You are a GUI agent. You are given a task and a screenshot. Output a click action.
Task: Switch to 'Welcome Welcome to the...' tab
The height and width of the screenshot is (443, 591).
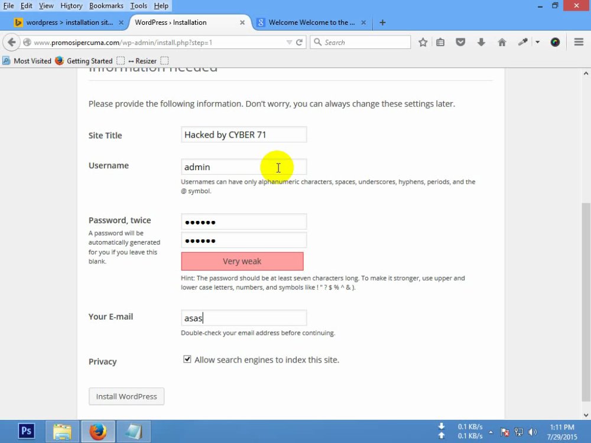(x=311, y=22)
